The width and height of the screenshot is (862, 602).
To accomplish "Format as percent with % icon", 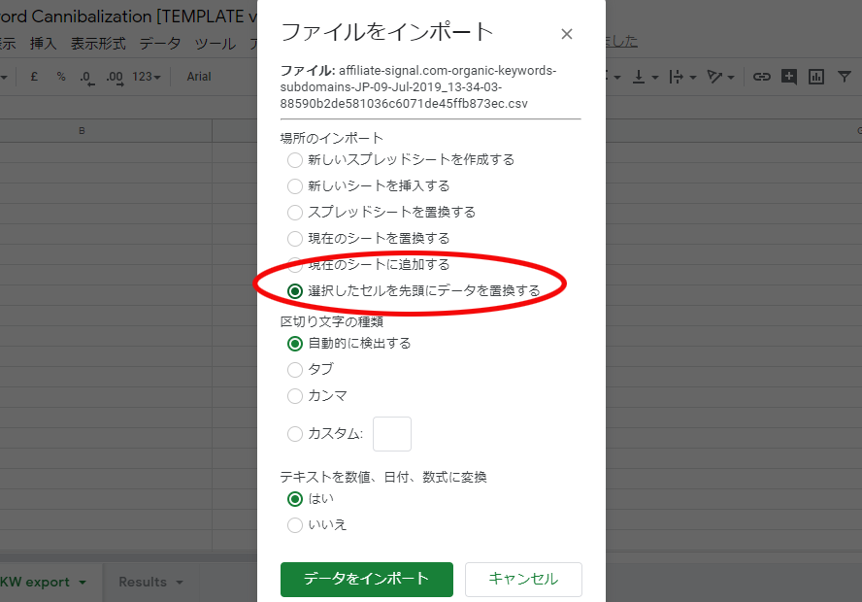I will click(x=61, y=77).
